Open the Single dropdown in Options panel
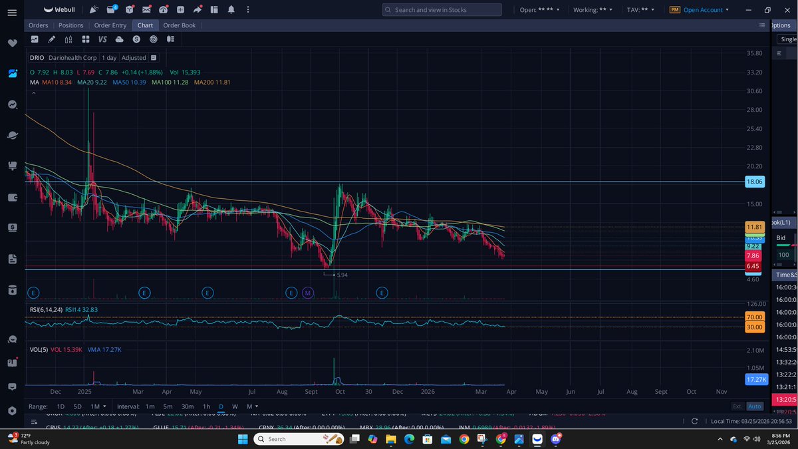798x449 pixels. click(788, 39)
